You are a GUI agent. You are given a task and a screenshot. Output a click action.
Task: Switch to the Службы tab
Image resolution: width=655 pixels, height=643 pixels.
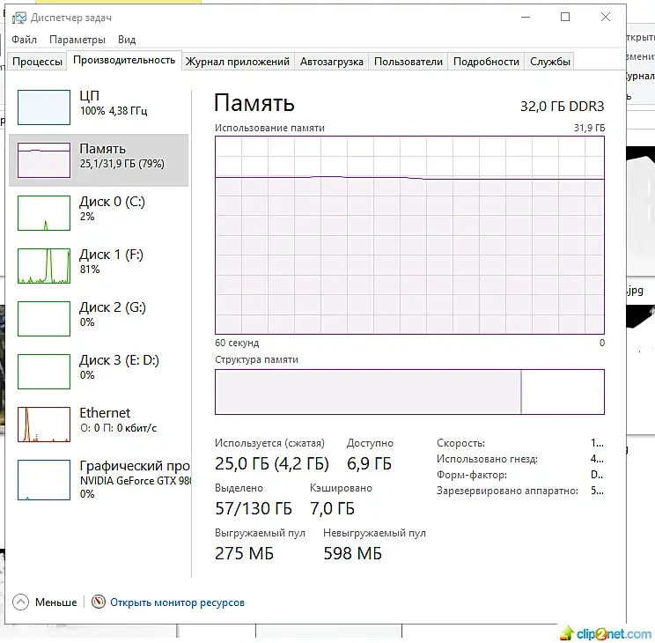pyautogui.click(x=549, y=62)
